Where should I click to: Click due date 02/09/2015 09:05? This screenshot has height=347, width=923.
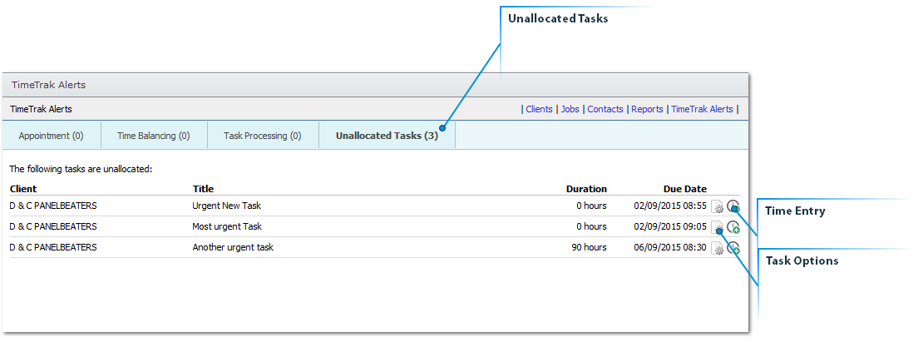(670, 226)
